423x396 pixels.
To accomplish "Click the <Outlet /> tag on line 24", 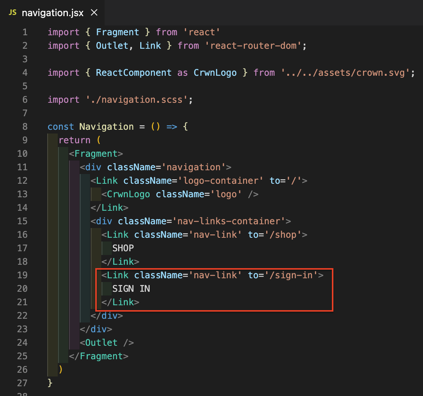I will (107, 342).
